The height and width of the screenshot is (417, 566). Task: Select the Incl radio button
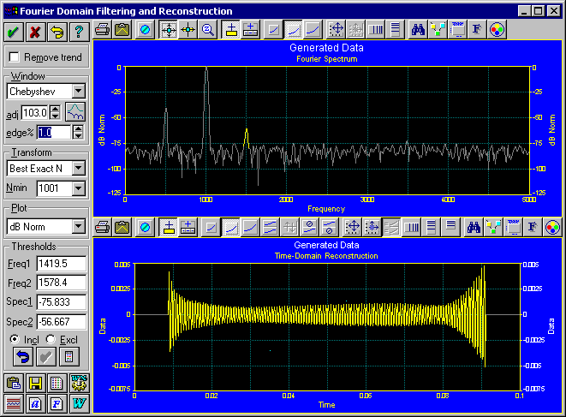pos(15,339)
